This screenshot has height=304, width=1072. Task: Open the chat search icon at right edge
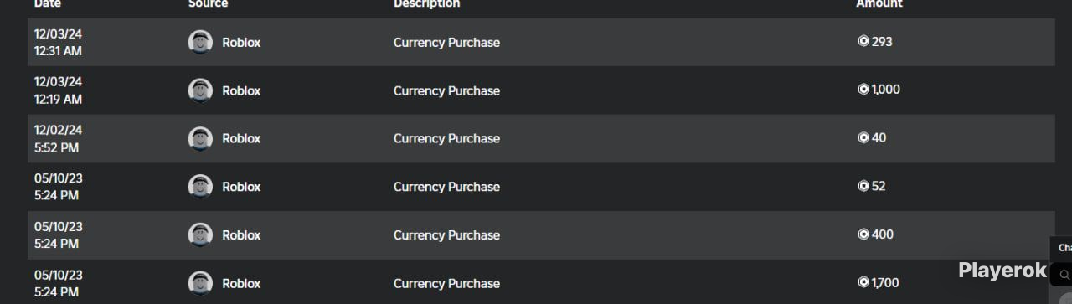pyautogui.click(x=1064, y=275)
